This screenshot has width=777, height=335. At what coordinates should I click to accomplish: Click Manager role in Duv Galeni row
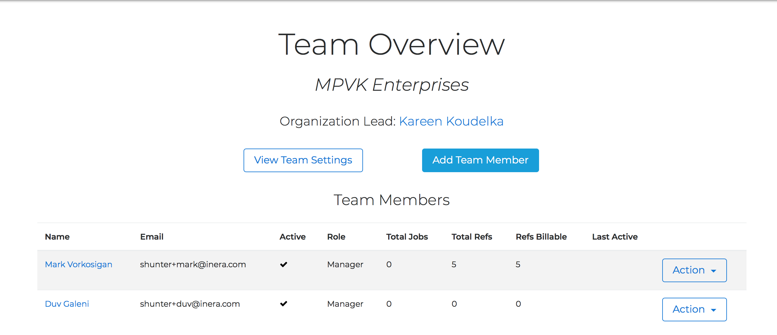coord(345,304)
